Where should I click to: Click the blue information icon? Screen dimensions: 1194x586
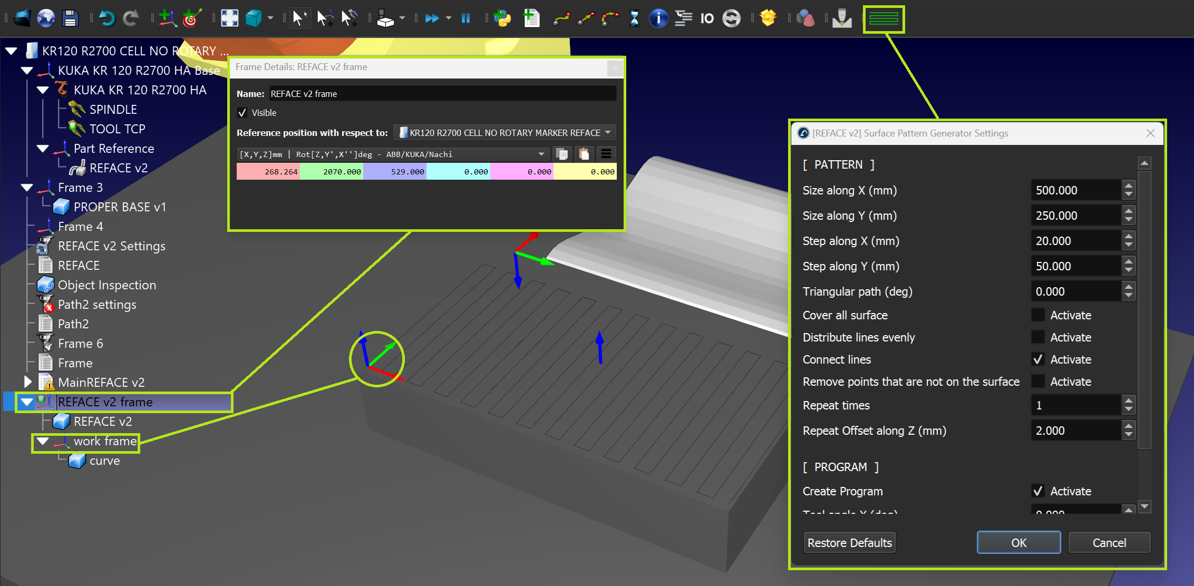pyautogui.click(x=658, y=18)
